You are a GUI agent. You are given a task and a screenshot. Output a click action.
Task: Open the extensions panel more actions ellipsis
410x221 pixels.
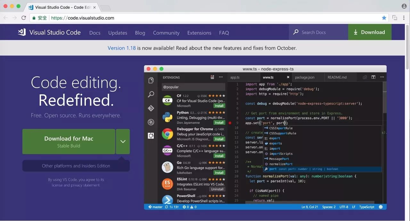(x=221, y=77)
